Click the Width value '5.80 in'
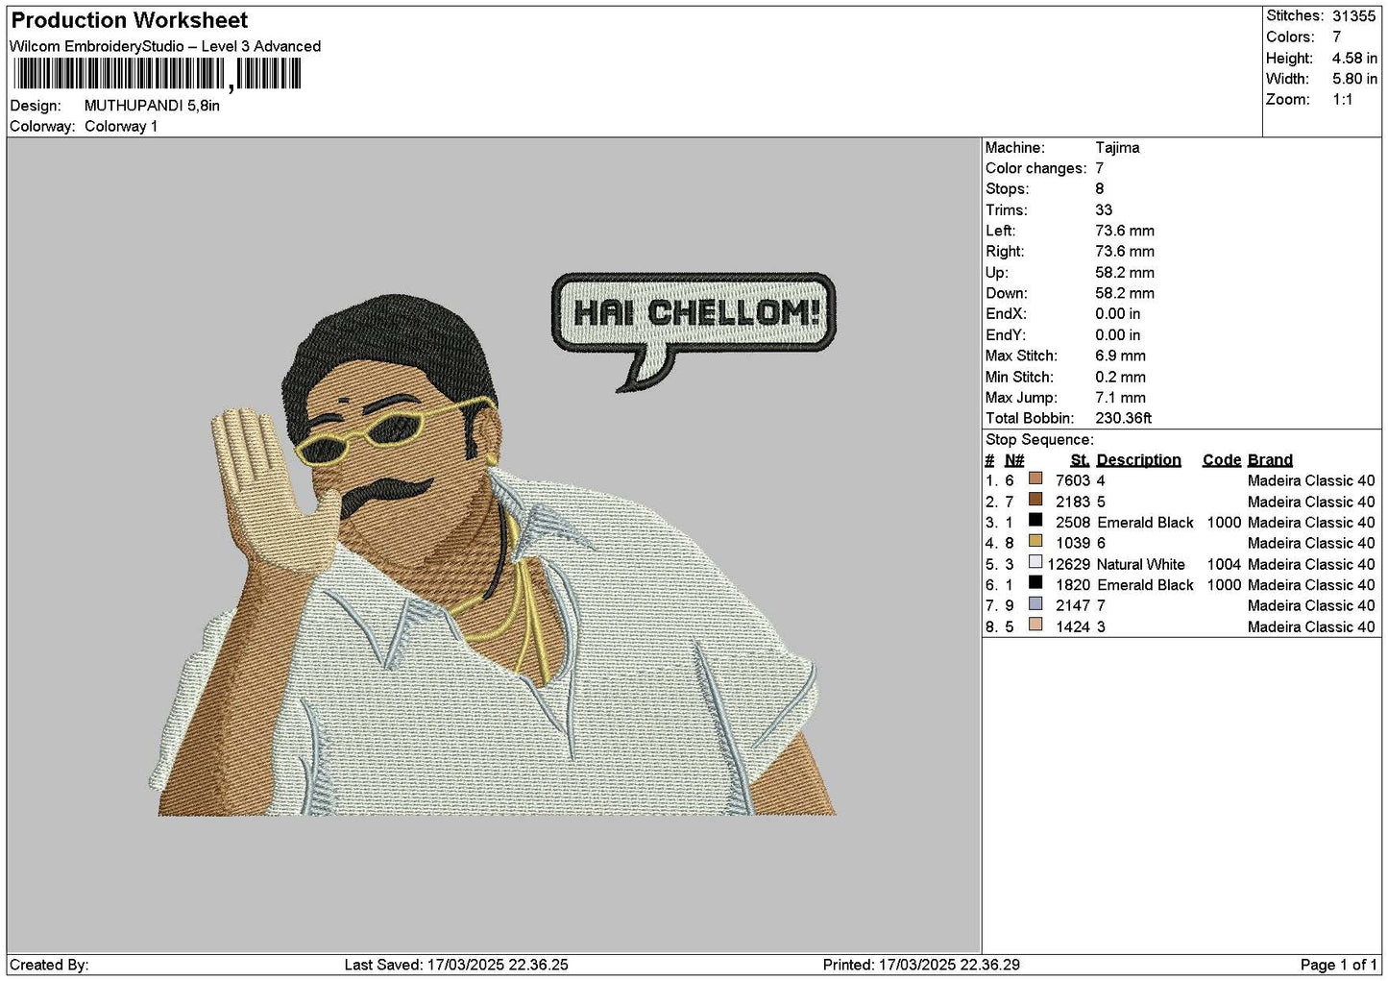Viewport: 1388px width, 981px height. tap(1354, 79)
